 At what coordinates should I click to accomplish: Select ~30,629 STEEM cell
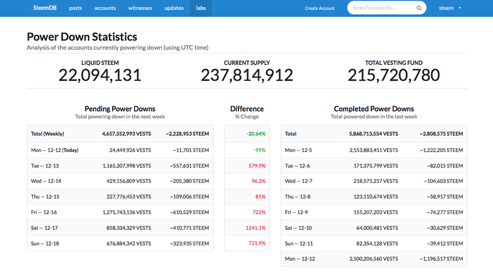click(445, 228)
